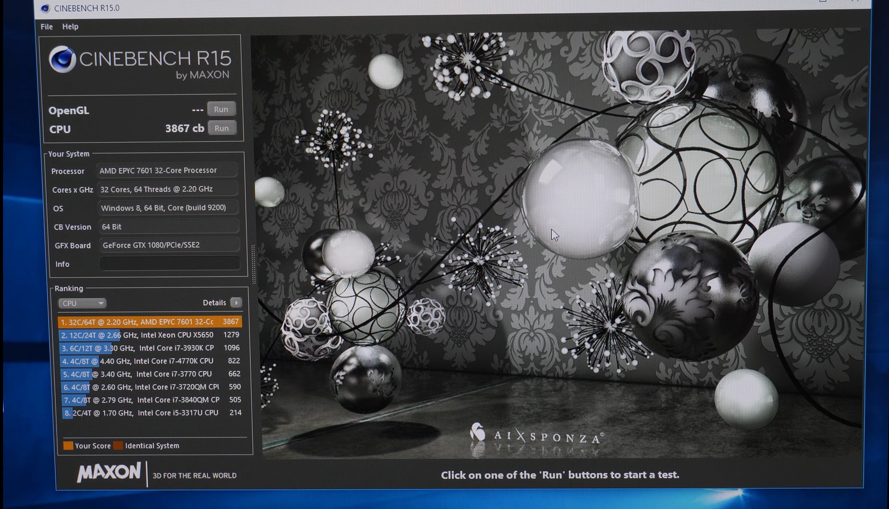
Task: Open the File menu
Action: [x=46, y=26]
